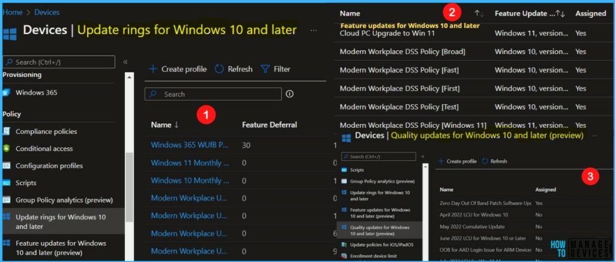Open the Windows 10 Monthly profile link
Screen dimensions: 615x262
(x=190, y=180)
